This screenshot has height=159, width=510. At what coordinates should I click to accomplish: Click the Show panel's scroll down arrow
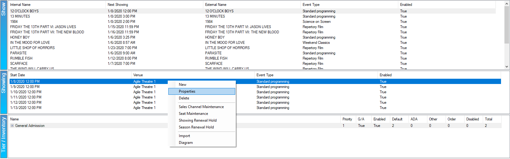click(507, 67)
